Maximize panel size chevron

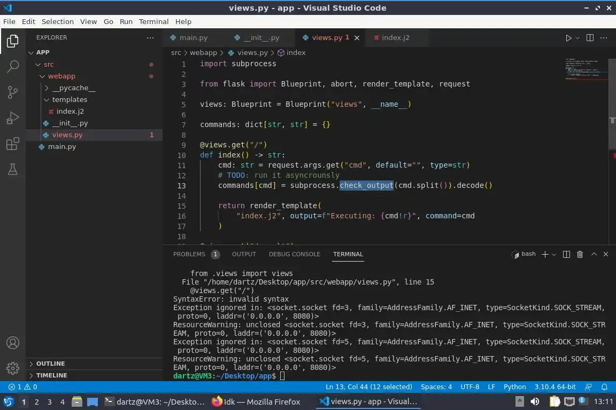pyautogui.click(x=594, y=254)
